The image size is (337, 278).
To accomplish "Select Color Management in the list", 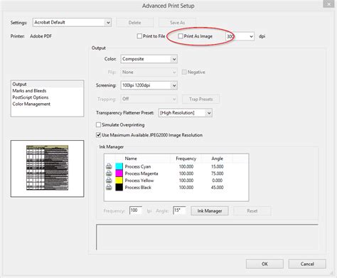I will point(31,104).
